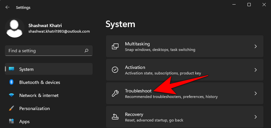Image resolution: width=271 pixels, height=128 pixels.
Task: Open Bluetooth & devices settings
Action: [49, 82]
